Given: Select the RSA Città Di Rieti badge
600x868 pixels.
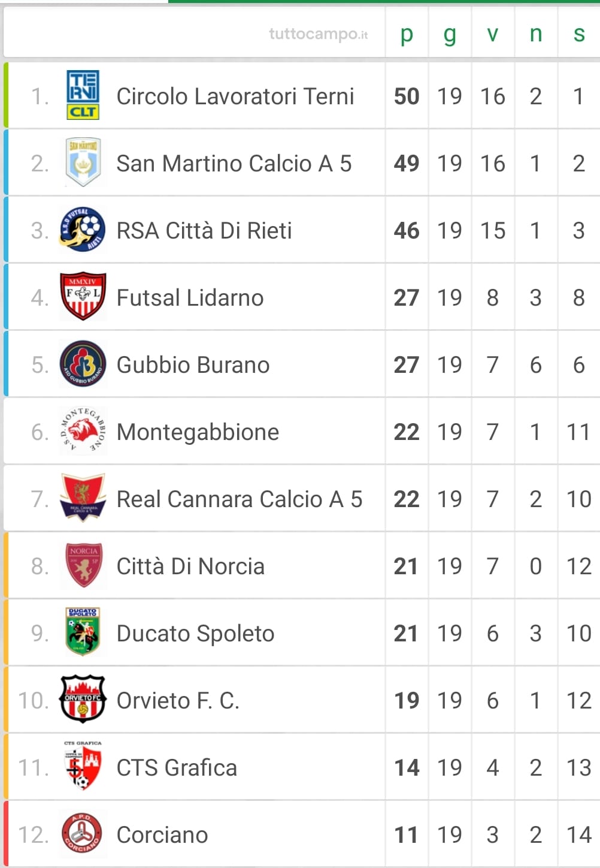Looking at the screenshot, I should (83, 230).
